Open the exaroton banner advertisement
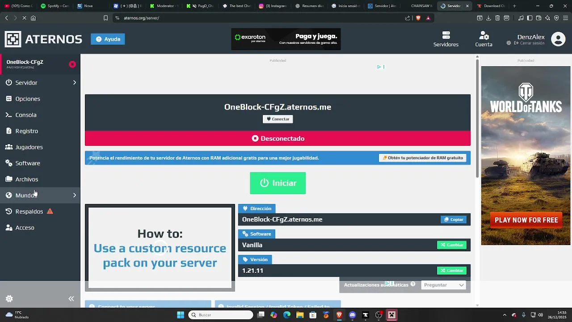The image size is (572, 322). 286,39
